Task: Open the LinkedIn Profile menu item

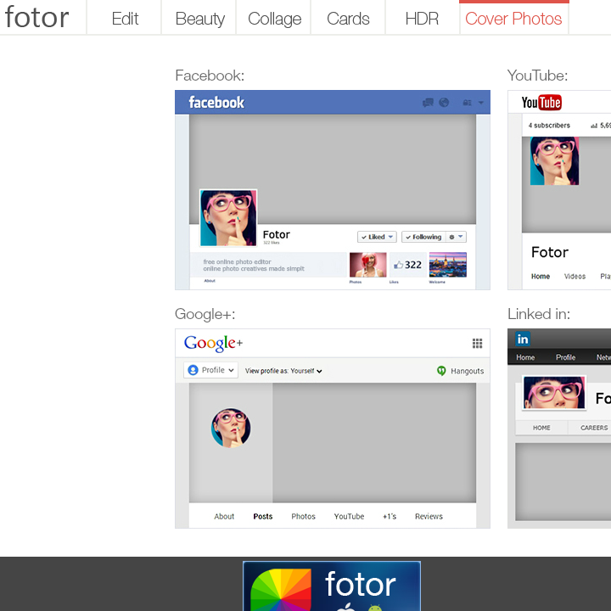Action: (x=565, y=357)
